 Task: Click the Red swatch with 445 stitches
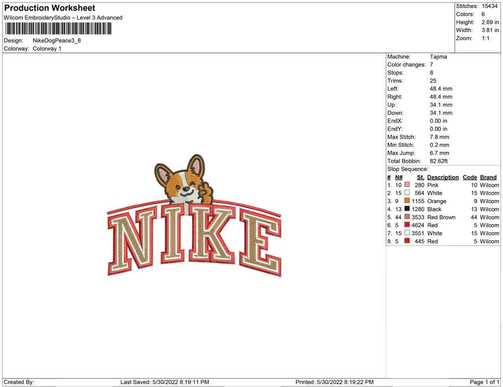pos(407,241)
